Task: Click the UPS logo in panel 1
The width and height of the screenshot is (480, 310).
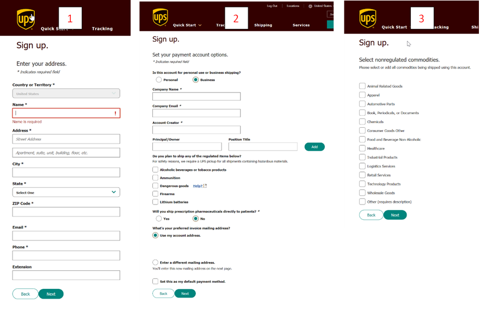Action: coord(25,19)
